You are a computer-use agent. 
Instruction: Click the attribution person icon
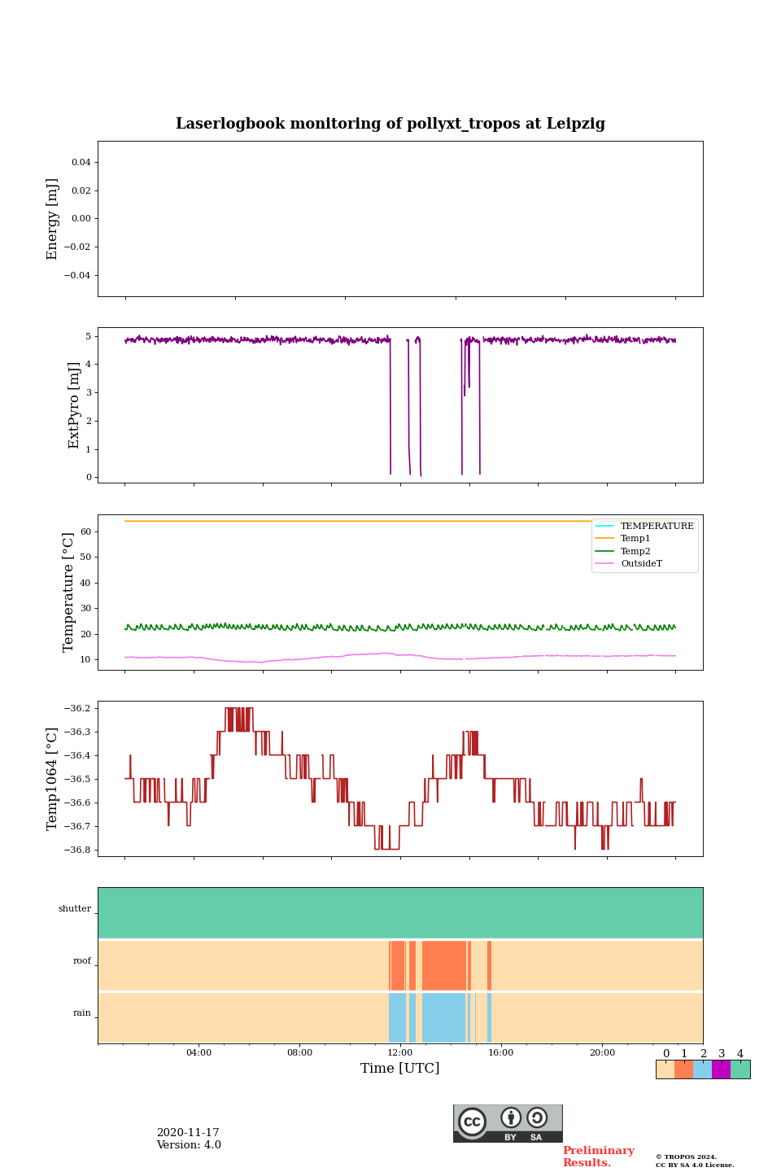click(511, 1117)
